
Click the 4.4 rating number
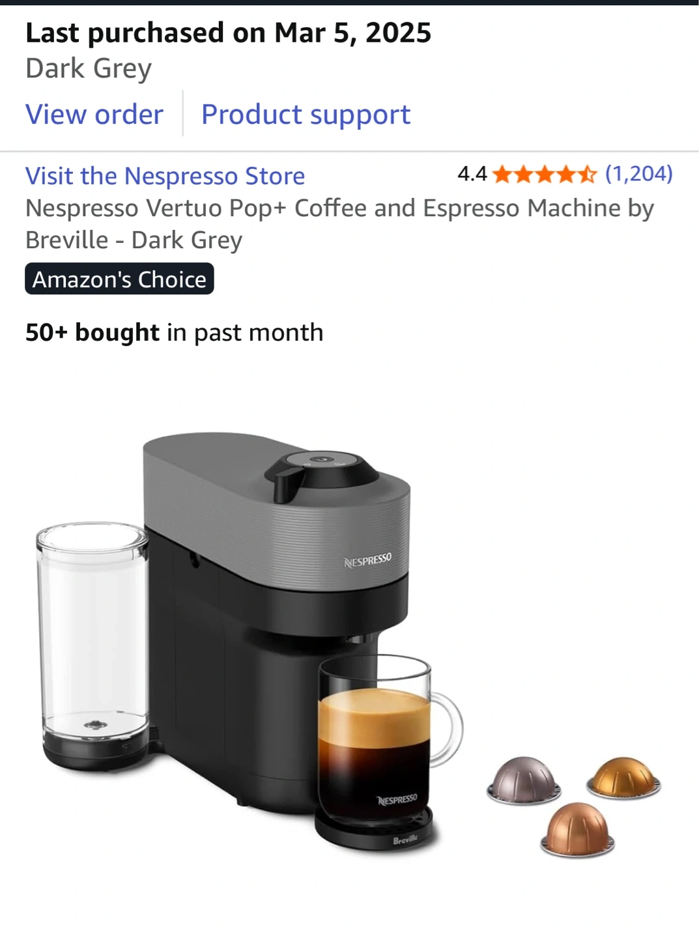click(472, 174)
